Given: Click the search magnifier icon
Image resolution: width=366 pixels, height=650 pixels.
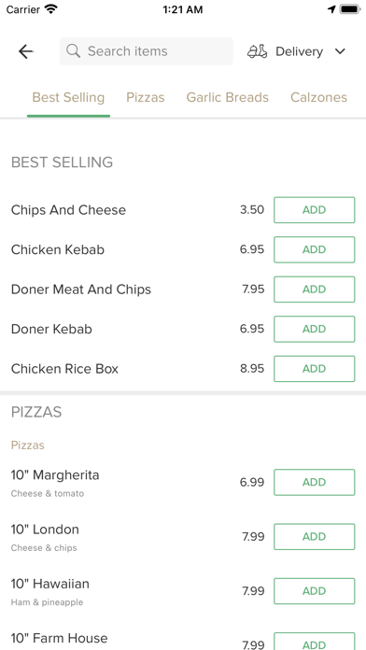Looking at the screenshot, I should (x=74, y=51).
